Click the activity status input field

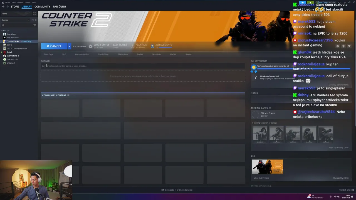[x=143, y=66]
